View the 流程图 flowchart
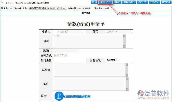The image size is (172, 102). 117,2
